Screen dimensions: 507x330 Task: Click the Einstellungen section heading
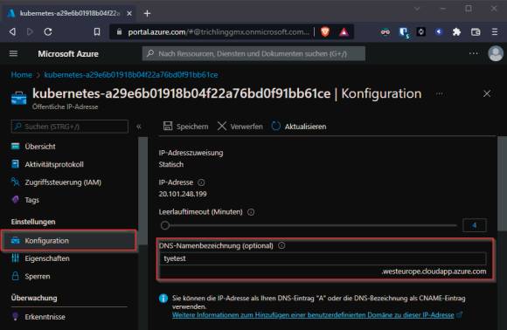[x=33, y=222]
